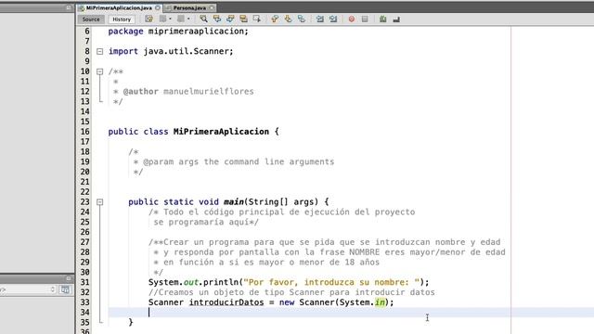
Task: Click 'java.util.Scanner' in the import line
Action: point(186,51)
